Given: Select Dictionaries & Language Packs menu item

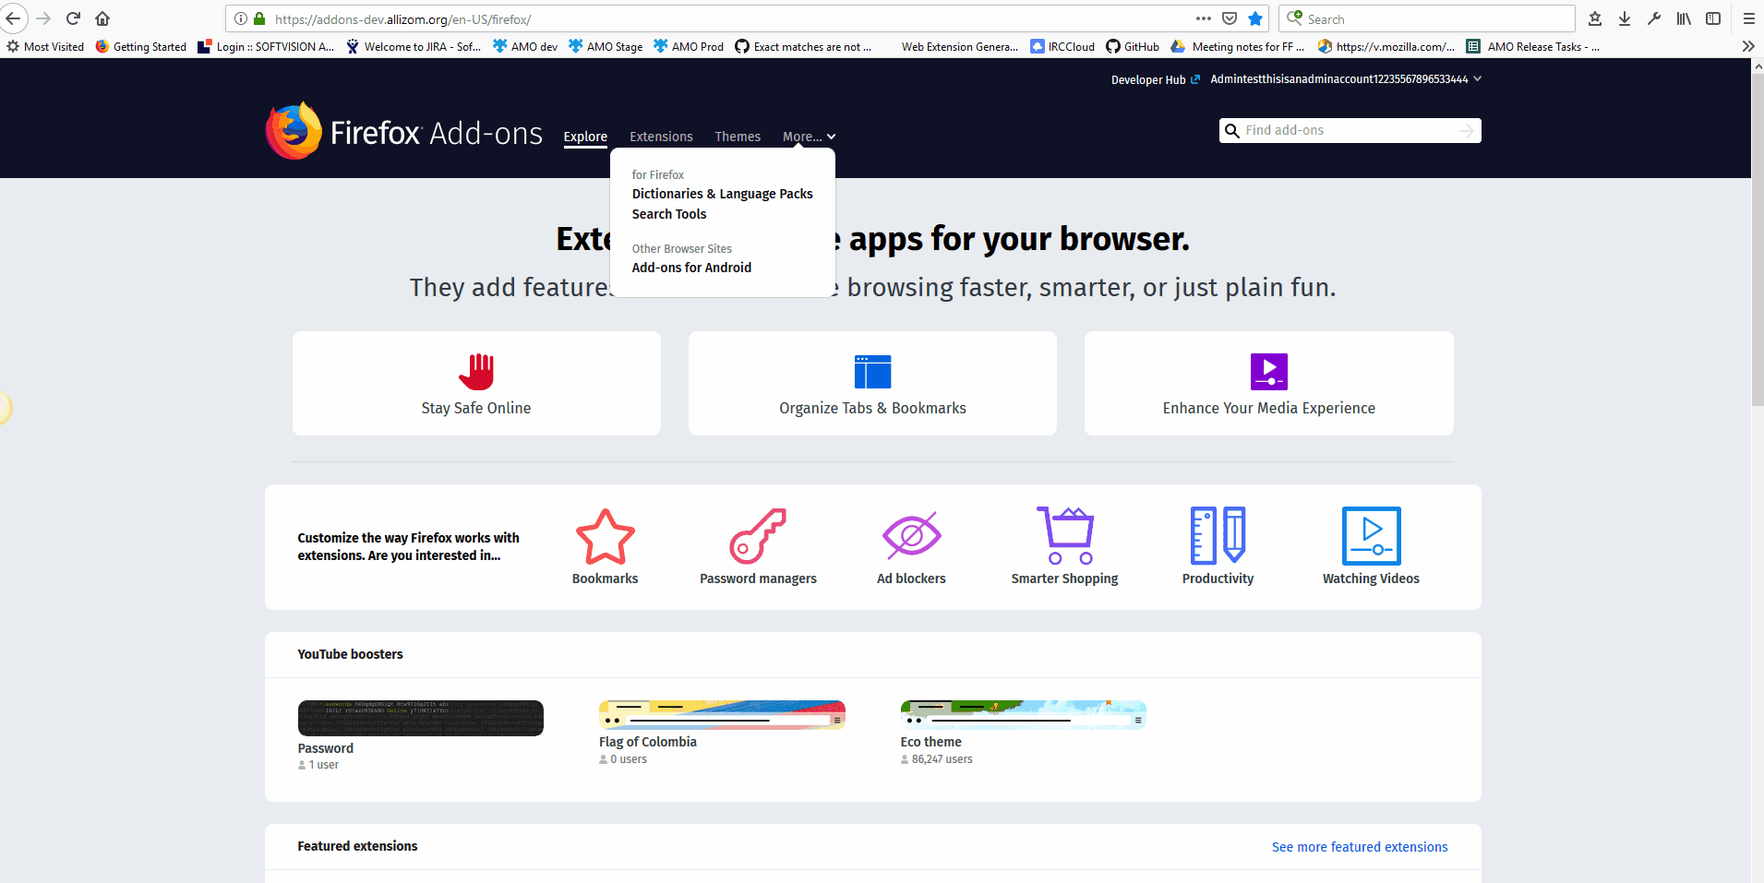Looking at the screenshot, I should 723,194.
